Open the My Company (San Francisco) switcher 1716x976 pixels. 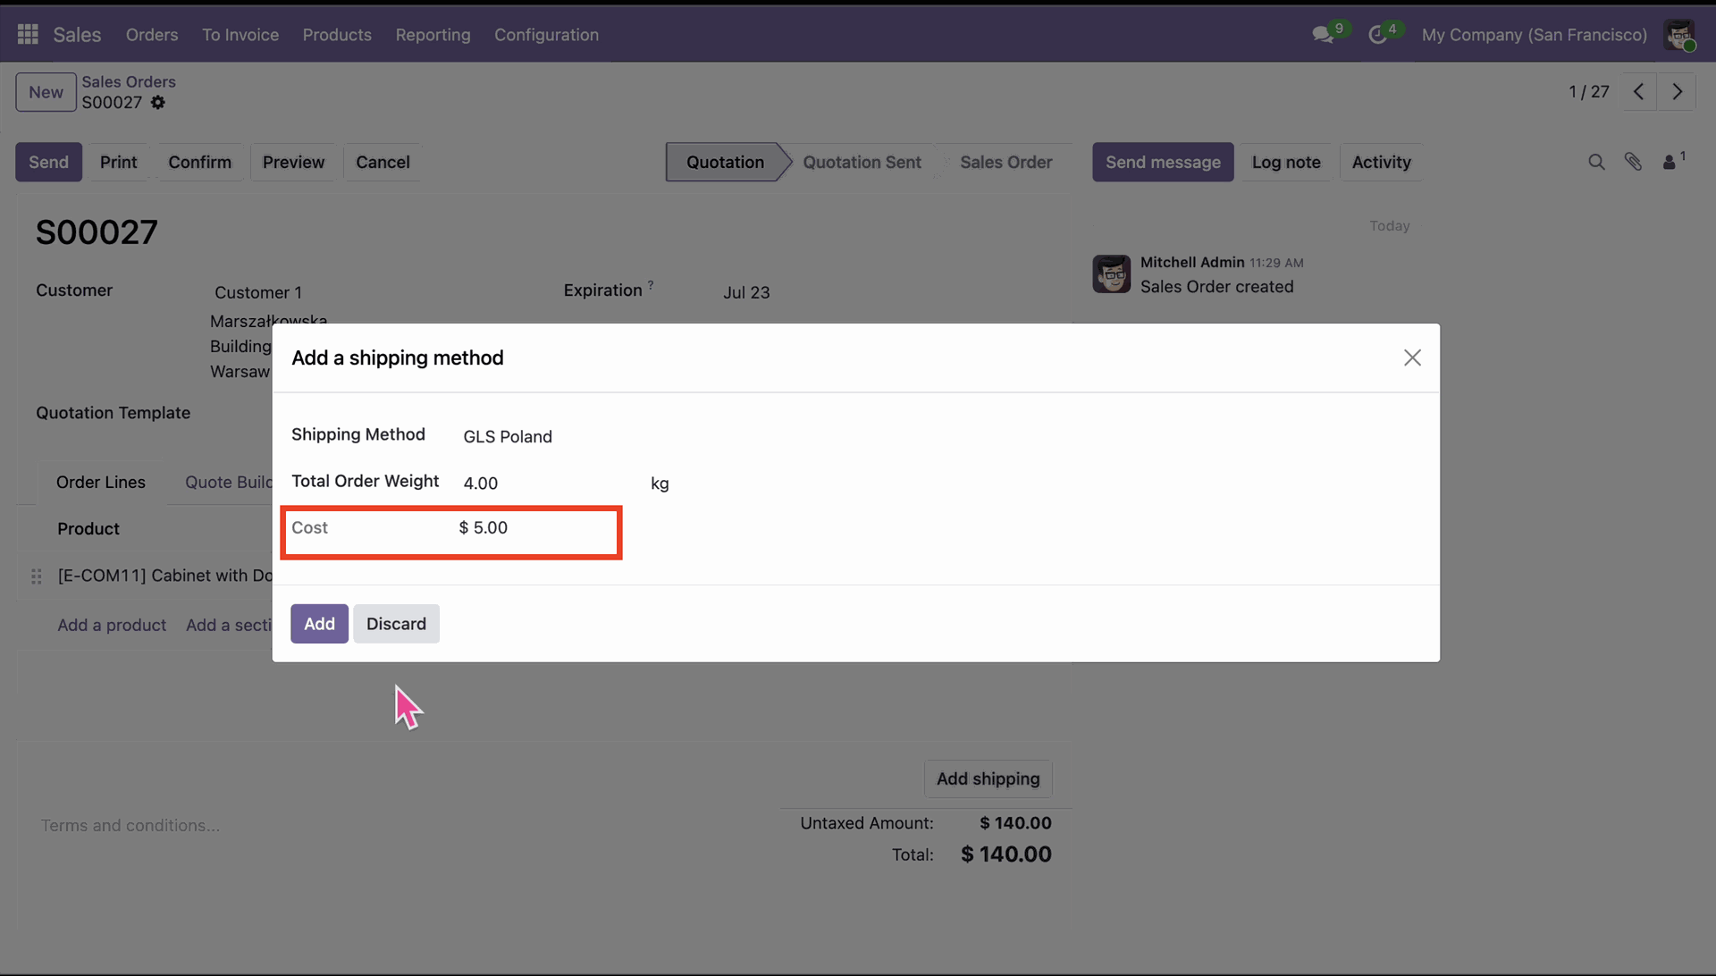1534,35
